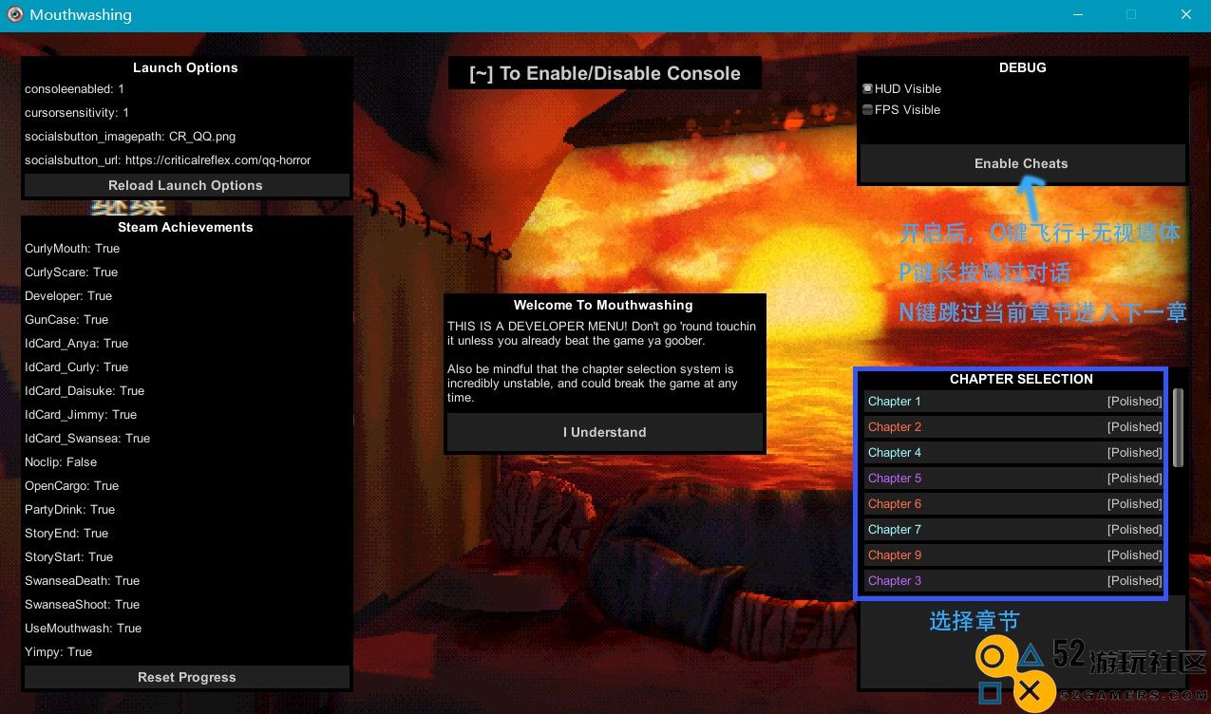Viewport: 1211px width, 714px height.
Task: Click the IdCard_Anya: True achievement
Action: tap(76, 343)
